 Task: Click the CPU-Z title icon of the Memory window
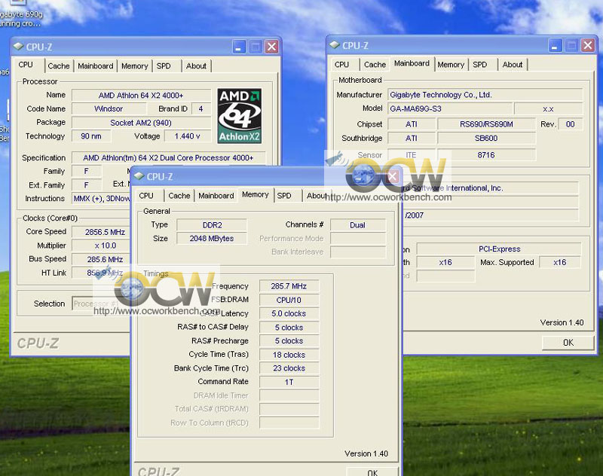tap(139, 176)
